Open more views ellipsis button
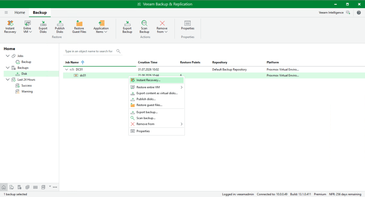The width and height of the screenshot is (365, 197). 55,187
